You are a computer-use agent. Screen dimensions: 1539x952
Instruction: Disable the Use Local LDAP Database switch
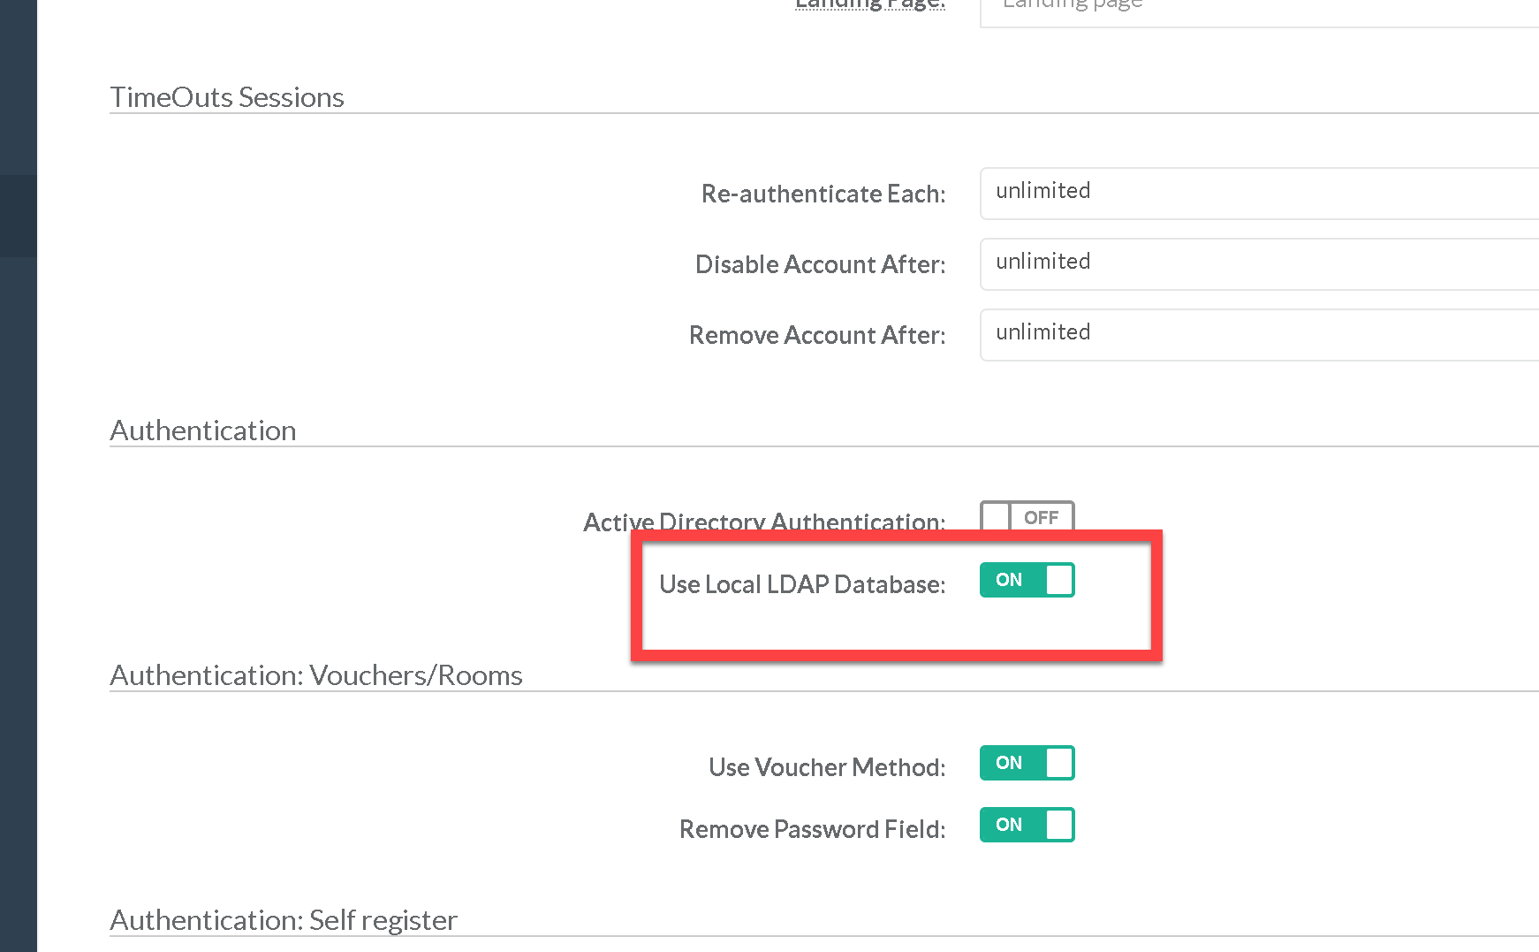(1027, 580)
